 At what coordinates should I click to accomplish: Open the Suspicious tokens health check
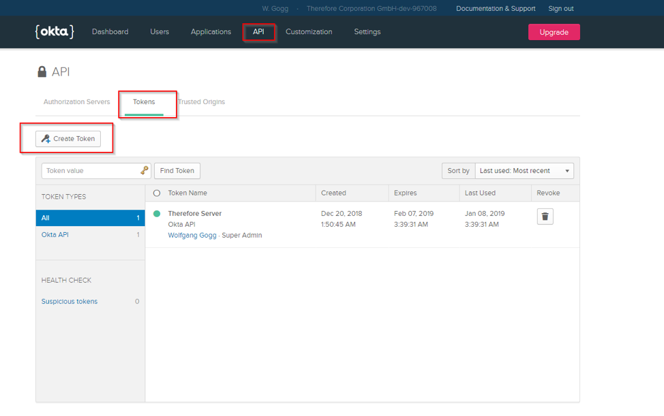click(70, 302)
